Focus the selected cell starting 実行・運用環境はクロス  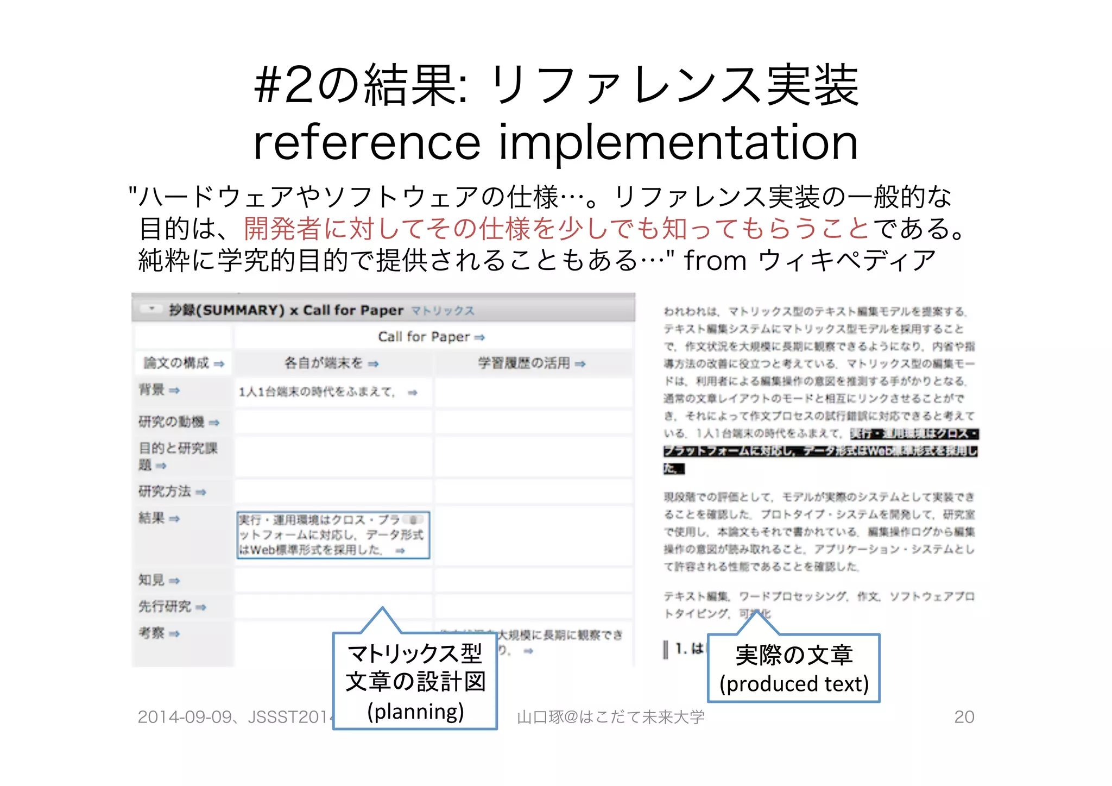tap(333, 535)
